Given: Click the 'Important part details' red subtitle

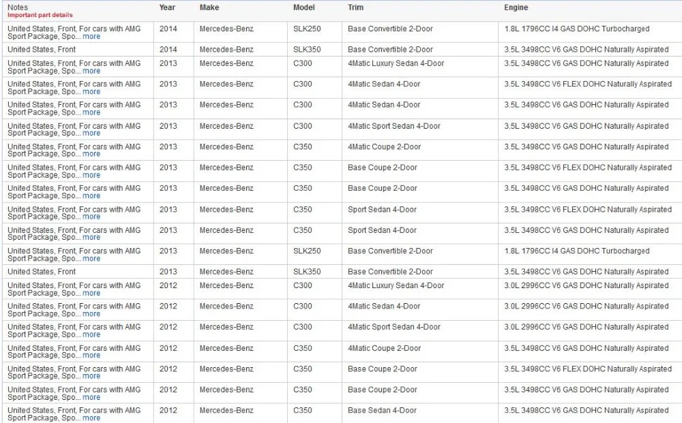Looking at the screenshot, I should coord(40,15).
